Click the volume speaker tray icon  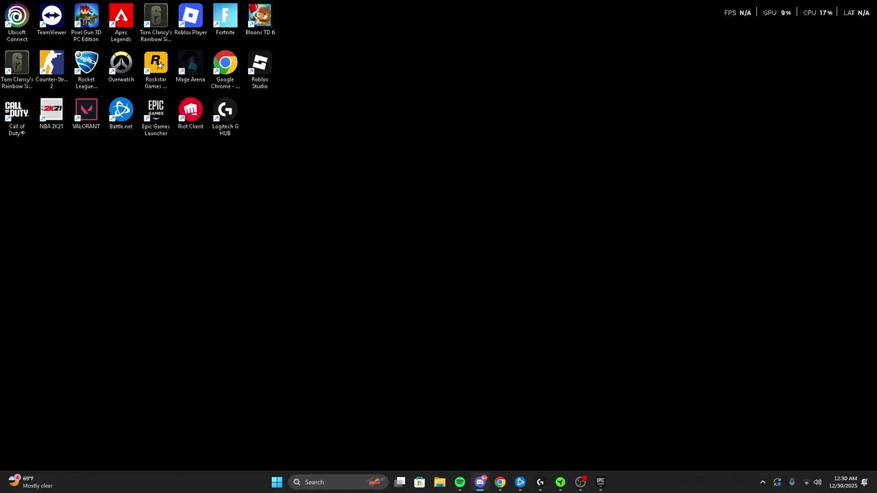pyautogui.click(x=817, y=482)
